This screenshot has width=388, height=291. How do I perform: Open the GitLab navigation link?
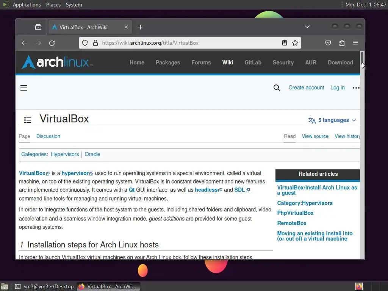click(x=253, y=63)
